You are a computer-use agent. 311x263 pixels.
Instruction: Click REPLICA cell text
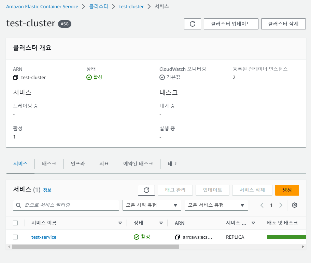[x=235, y=237]
